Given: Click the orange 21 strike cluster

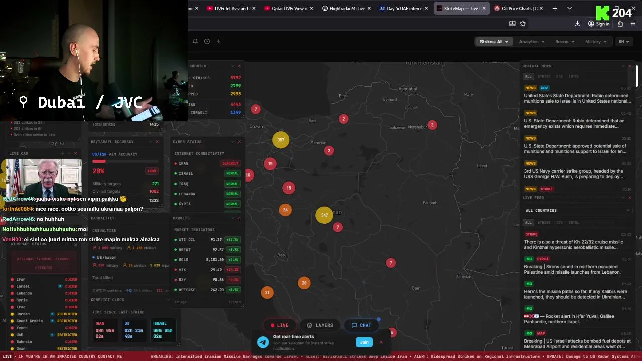Looking at the screenshot, I should click(267, 292).
